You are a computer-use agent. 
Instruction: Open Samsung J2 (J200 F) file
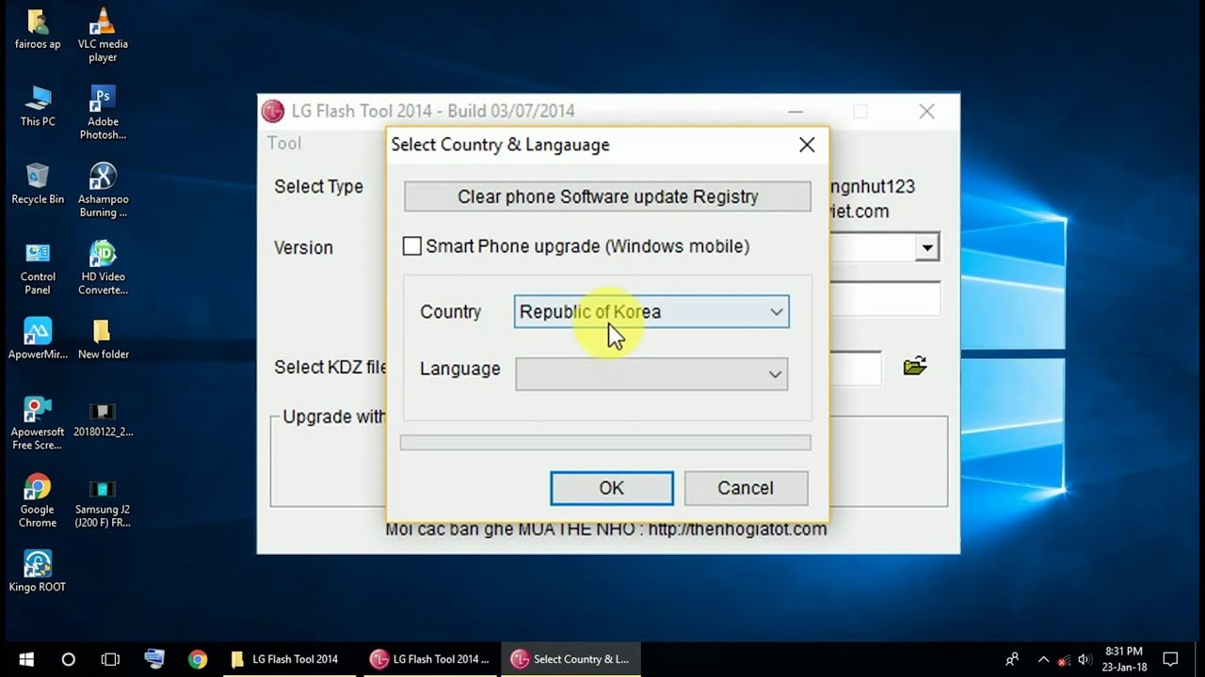point(103,502)
